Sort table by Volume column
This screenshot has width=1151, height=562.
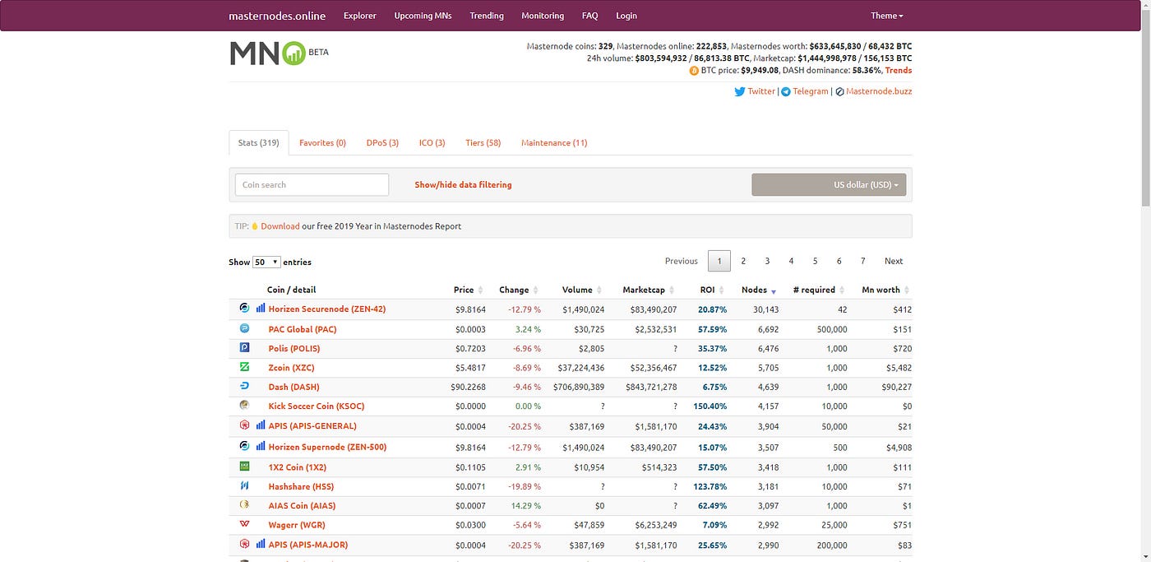[x=581, y=290]
